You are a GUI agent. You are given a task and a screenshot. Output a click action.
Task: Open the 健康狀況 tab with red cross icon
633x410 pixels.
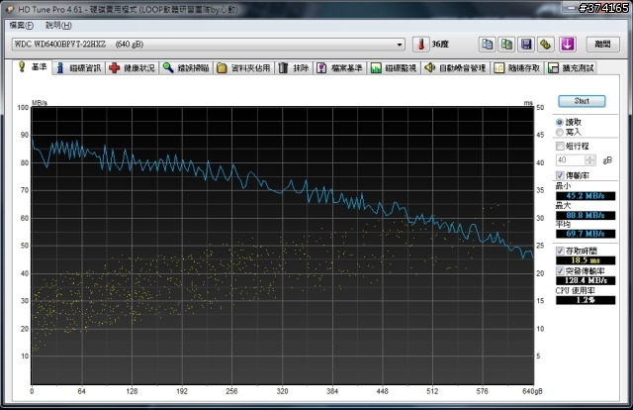click(x=133, y=68)
